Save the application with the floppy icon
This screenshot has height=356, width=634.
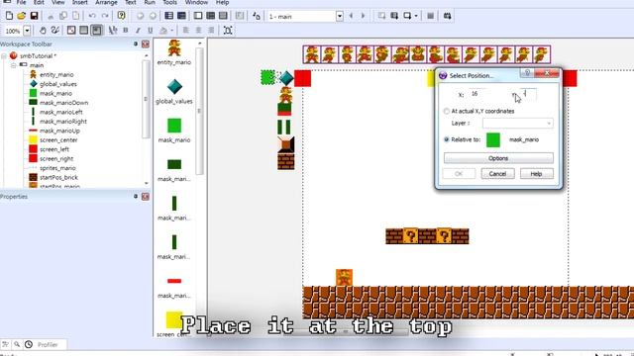(x=34, y=16)
